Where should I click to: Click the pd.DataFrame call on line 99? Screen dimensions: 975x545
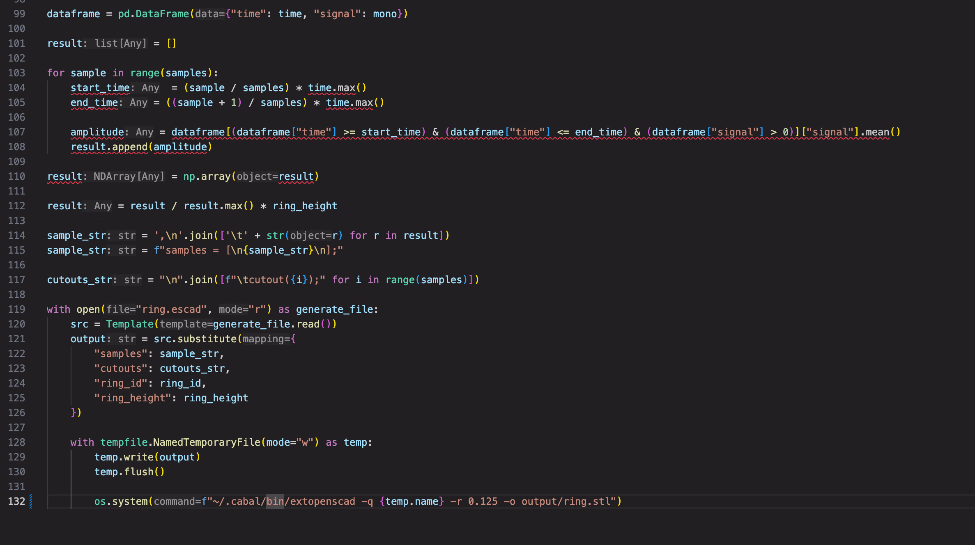click(x=153, y=14)
